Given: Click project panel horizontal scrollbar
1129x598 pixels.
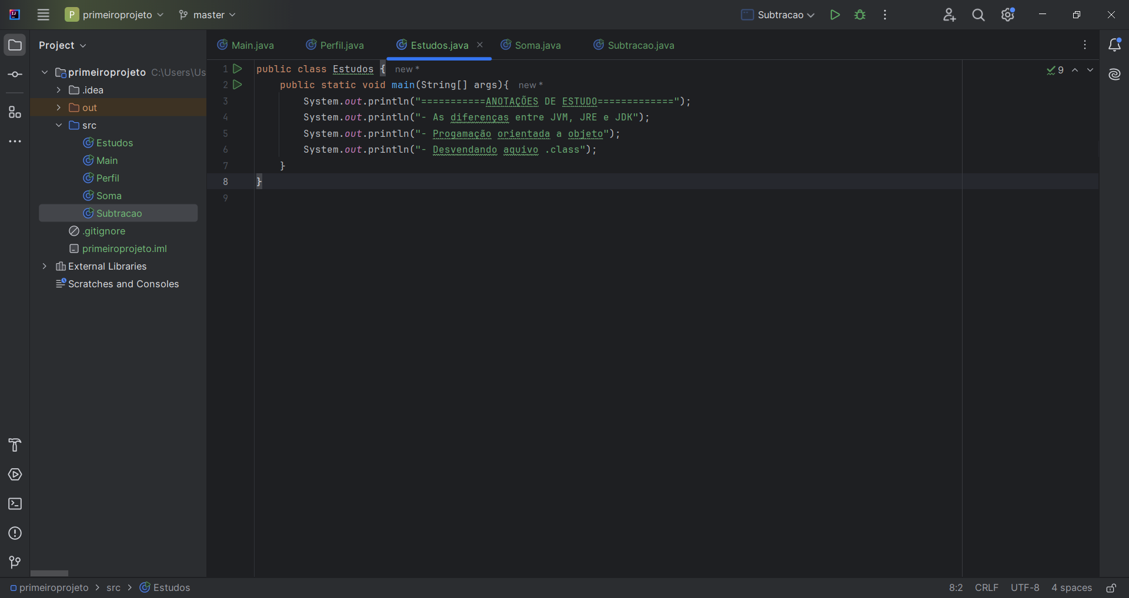Looking at the screenshot, I should 49,573.
